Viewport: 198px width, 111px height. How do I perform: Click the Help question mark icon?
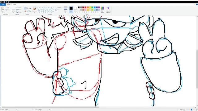coord(197,4)
